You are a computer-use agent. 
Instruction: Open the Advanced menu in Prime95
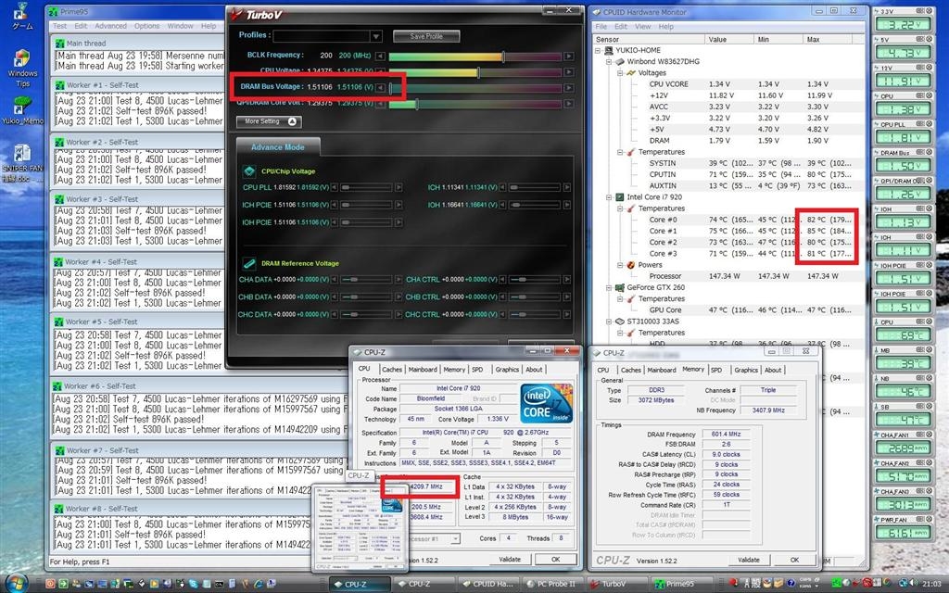111,26
